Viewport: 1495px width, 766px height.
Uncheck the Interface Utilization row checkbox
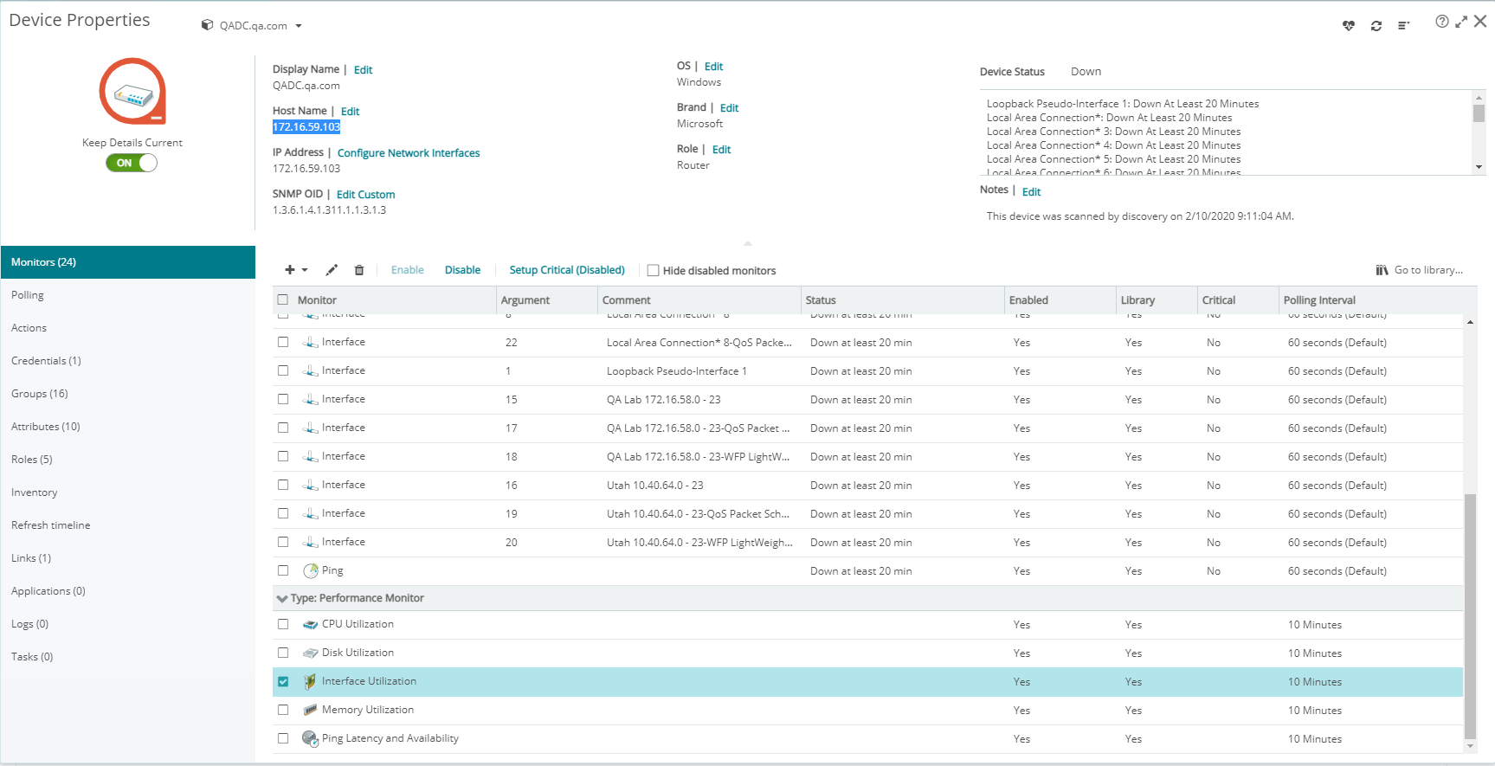tap(283, 682)
